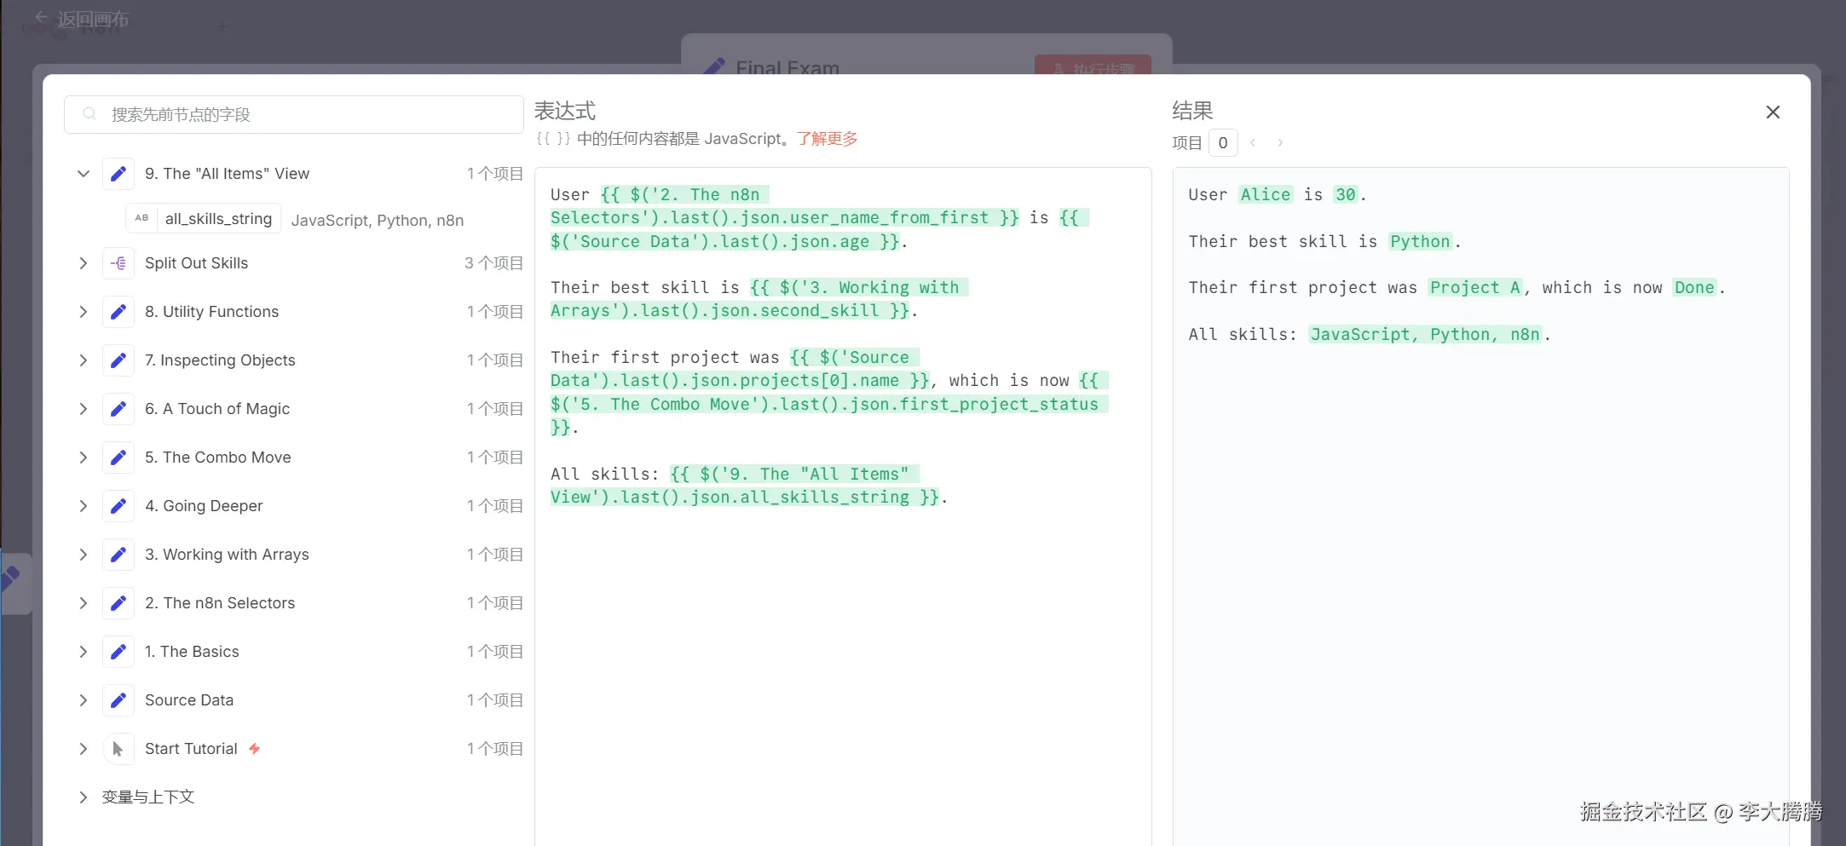This screenshot has height=846, width=1846.
Task: Expand the Source Data node
Action: [x=84, y=700]
